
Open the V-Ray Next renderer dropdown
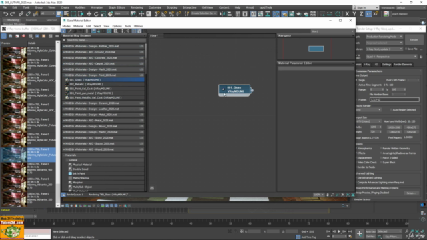384,49
